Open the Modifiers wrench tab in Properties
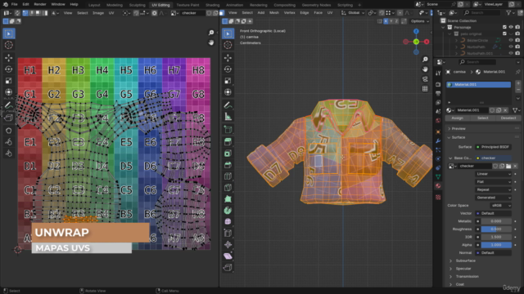The image size is (524, 294). tap(438, 141)
